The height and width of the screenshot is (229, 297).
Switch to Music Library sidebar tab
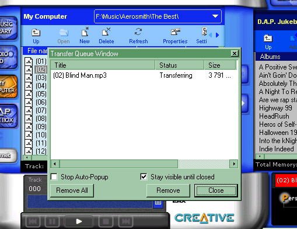(x=8, y=28)
